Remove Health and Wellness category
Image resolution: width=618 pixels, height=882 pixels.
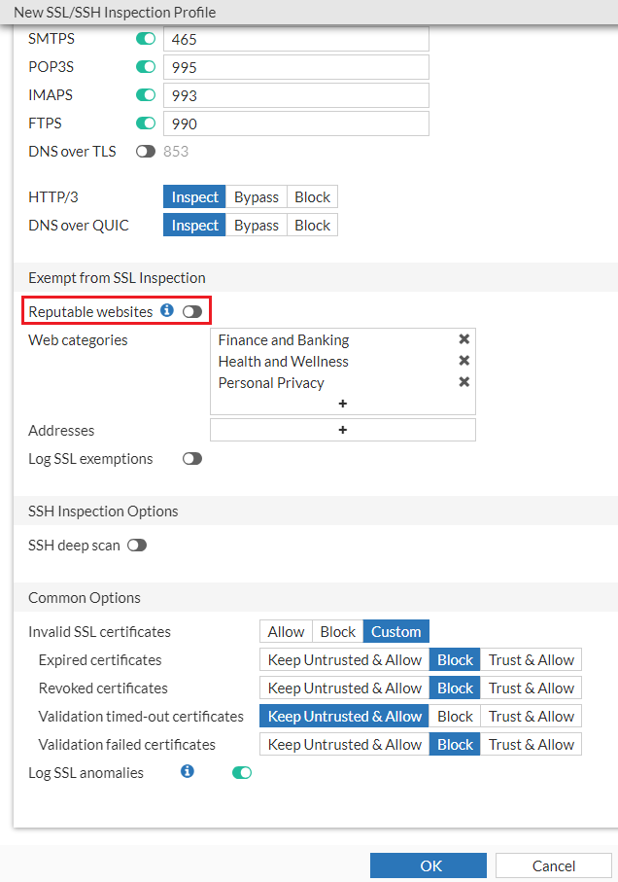(463, 361)
